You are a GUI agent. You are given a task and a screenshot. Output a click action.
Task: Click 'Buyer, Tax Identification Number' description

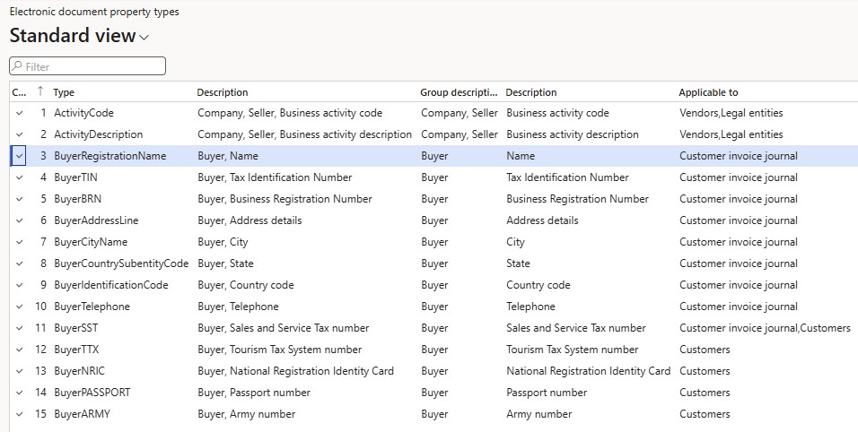pos(275,177)
